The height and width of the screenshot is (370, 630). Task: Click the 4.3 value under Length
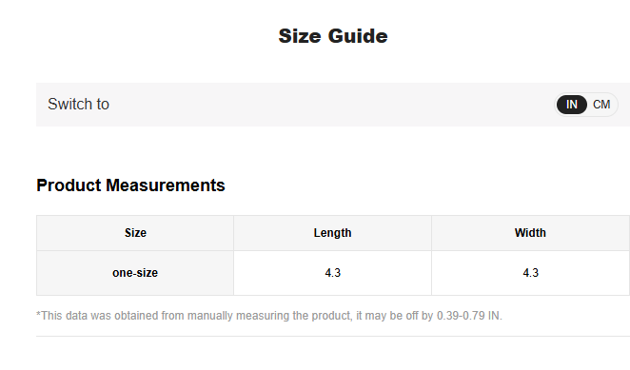click(x=333, y=273)
